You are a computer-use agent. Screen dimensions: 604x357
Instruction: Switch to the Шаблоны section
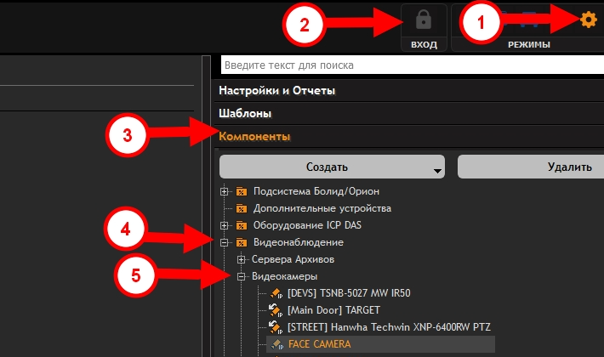click(x=245, y=113)
